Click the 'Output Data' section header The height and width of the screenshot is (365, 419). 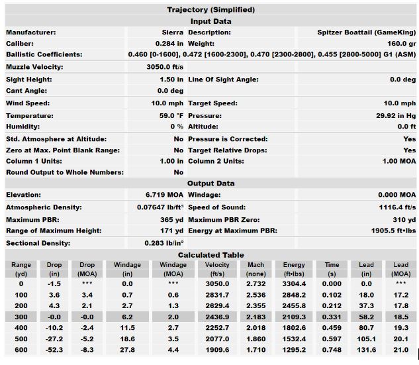click(x=211, y=183)
